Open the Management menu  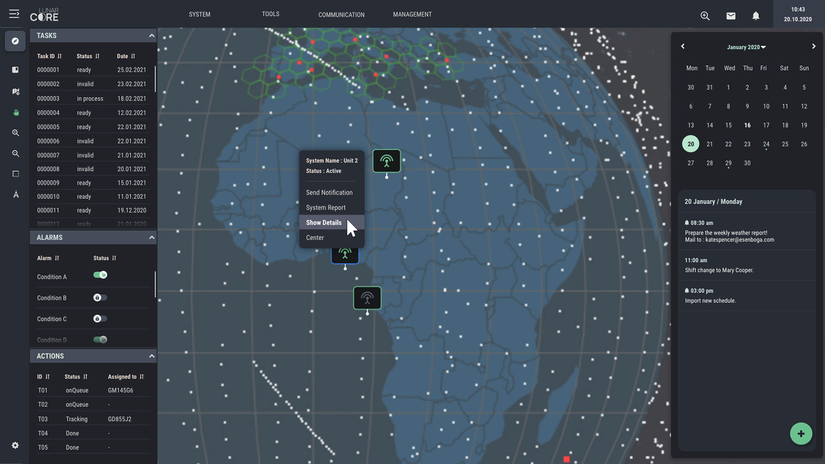(412, 14)
